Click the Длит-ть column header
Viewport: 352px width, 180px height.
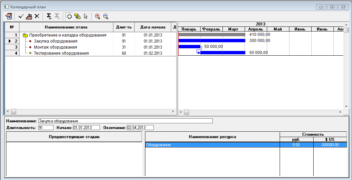tap(124, 27)
